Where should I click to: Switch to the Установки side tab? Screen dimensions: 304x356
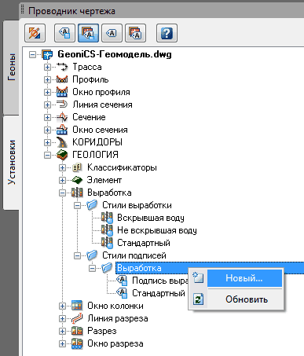pyautogui.click(x=11, y=163)
